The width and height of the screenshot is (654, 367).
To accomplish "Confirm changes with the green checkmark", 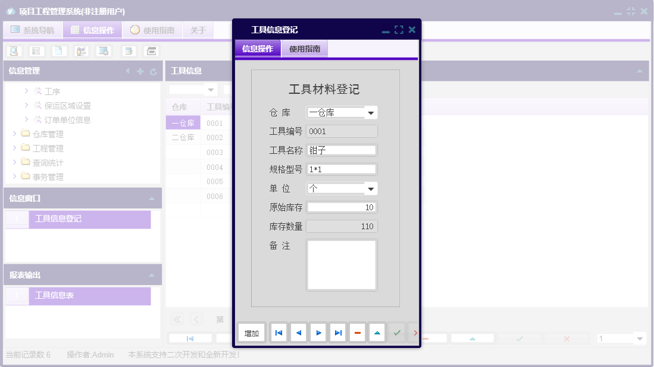I will tap(397, 333).
